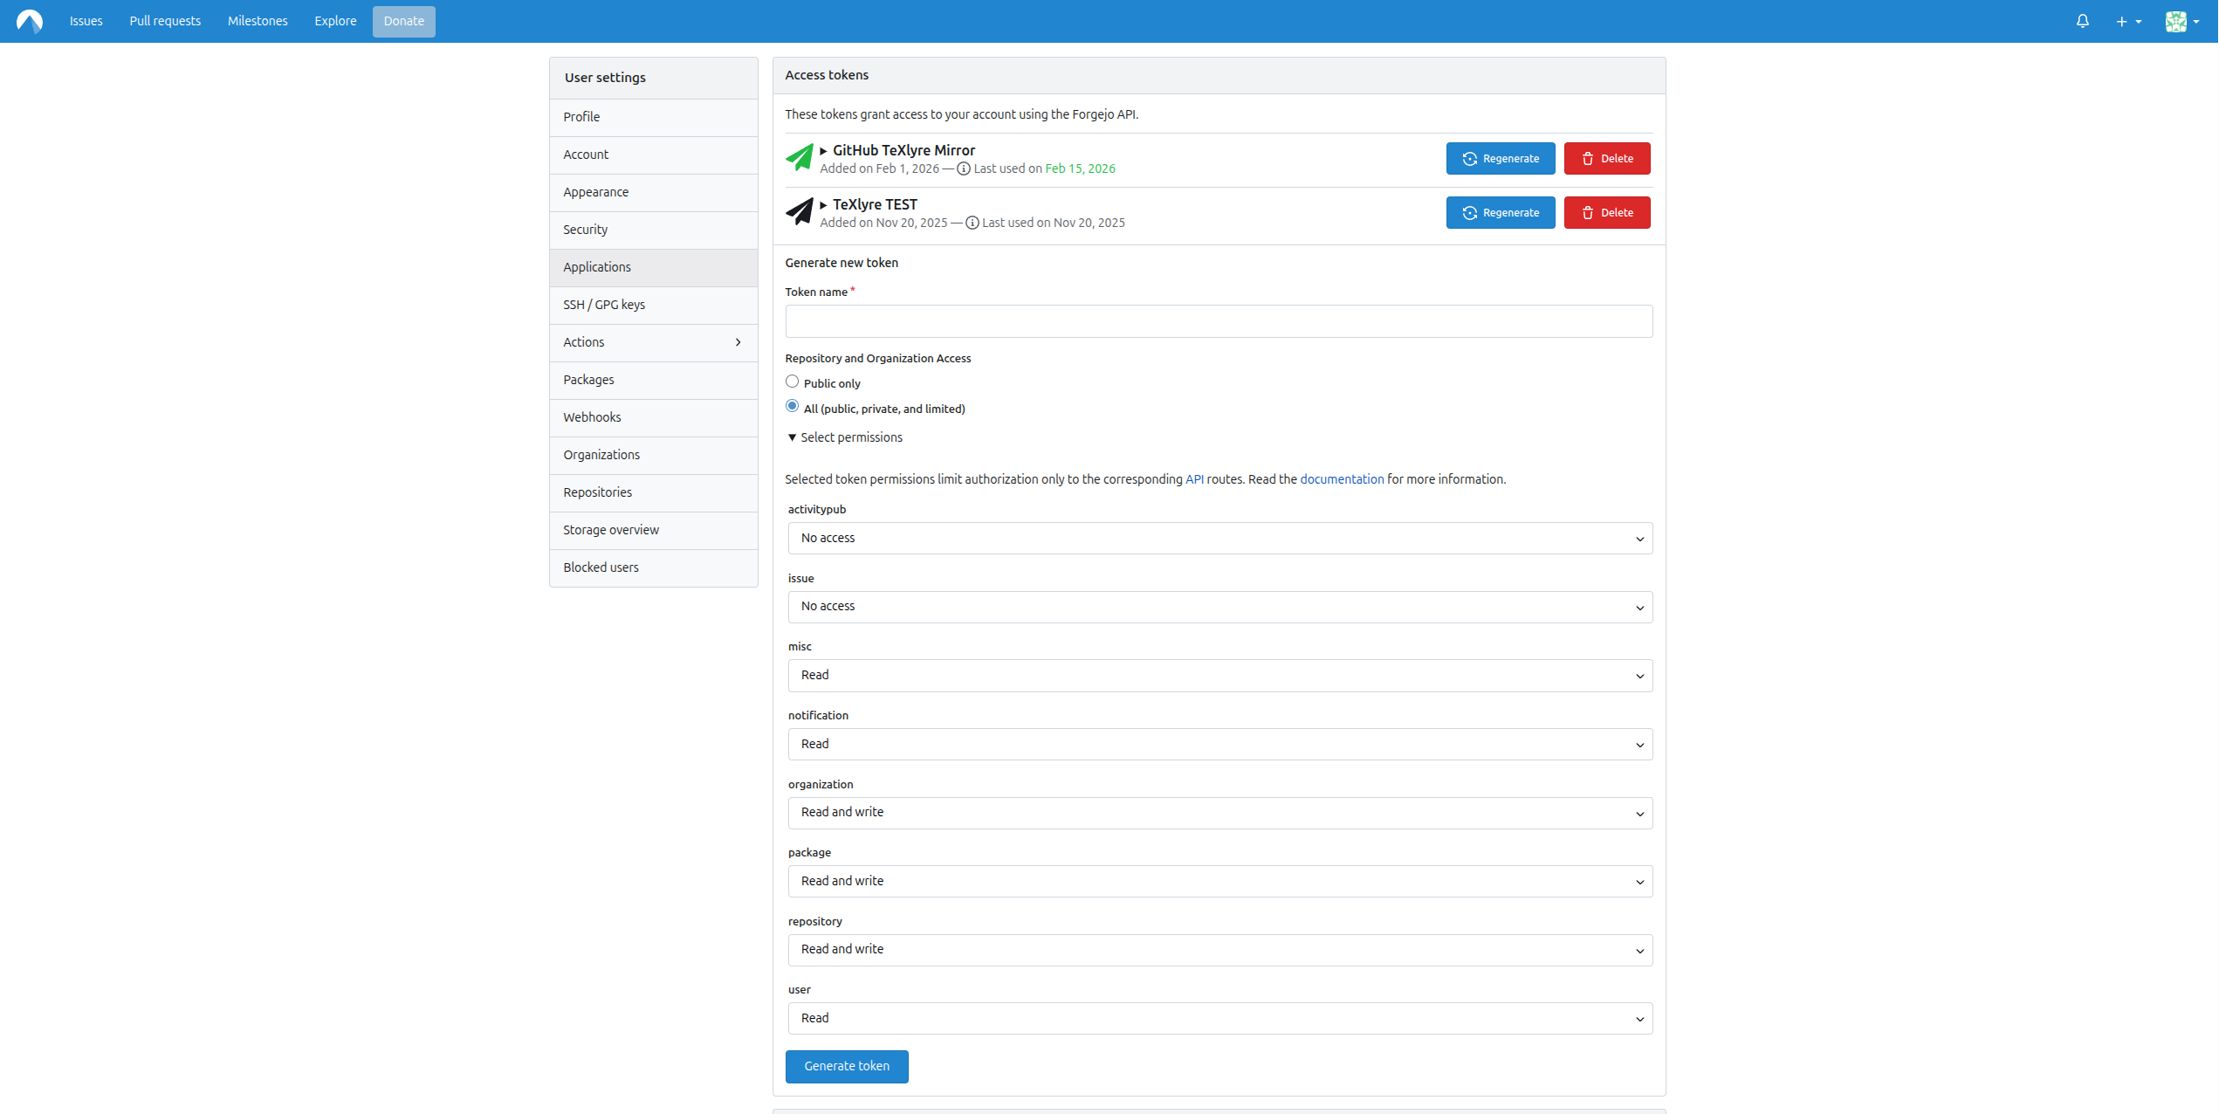
Task: Open the repository permission dropdown
Action: coord(1219,950)
